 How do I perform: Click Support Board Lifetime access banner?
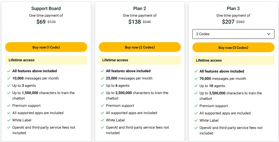46,60
